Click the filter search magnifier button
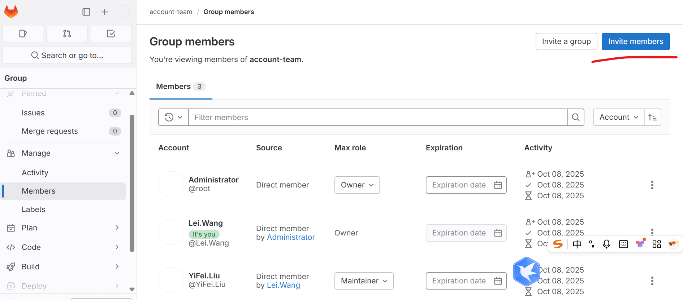The width and height of the screenshot is (683, 300). coord(576,117)
